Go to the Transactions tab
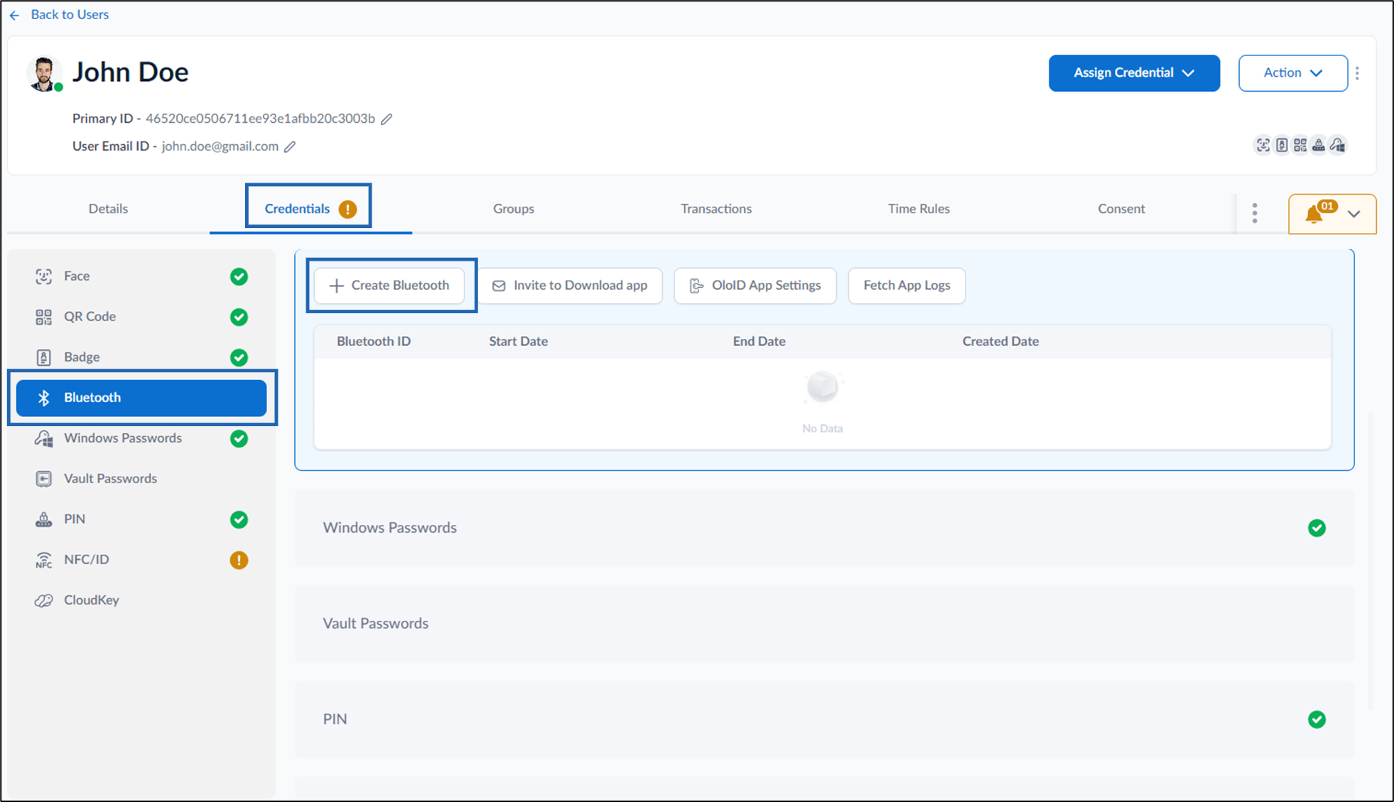1394x802 pixels. (x=715, y=209)
